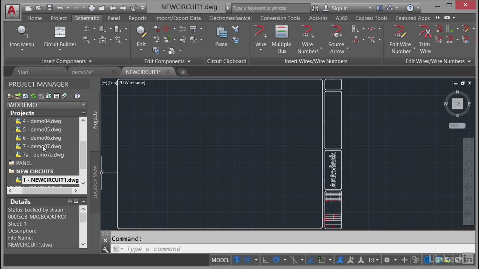
Task: Click the project tree horizontal scrollbar
Action: click(43, 191)
